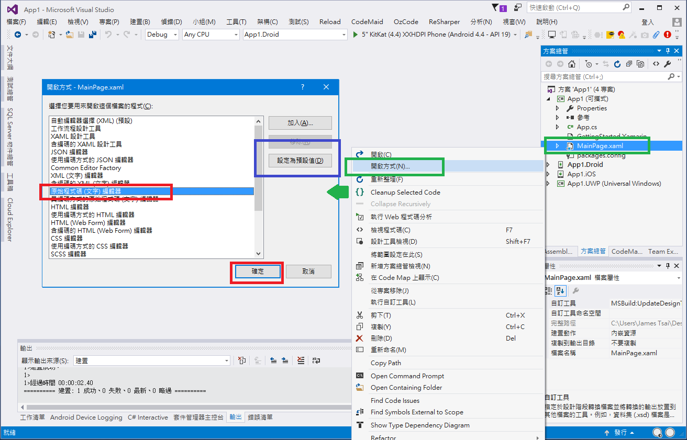Open the Debug configuration dropdown
687x440 pixels.
(x=162, y=35)
